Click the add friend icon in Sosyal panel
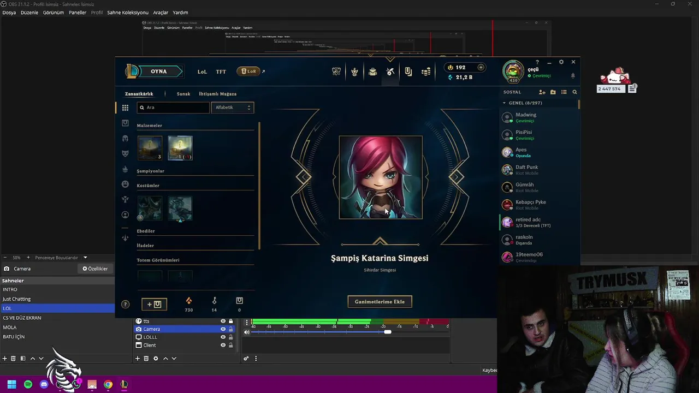Screen dimensions: 699x393 pos(542,92)
